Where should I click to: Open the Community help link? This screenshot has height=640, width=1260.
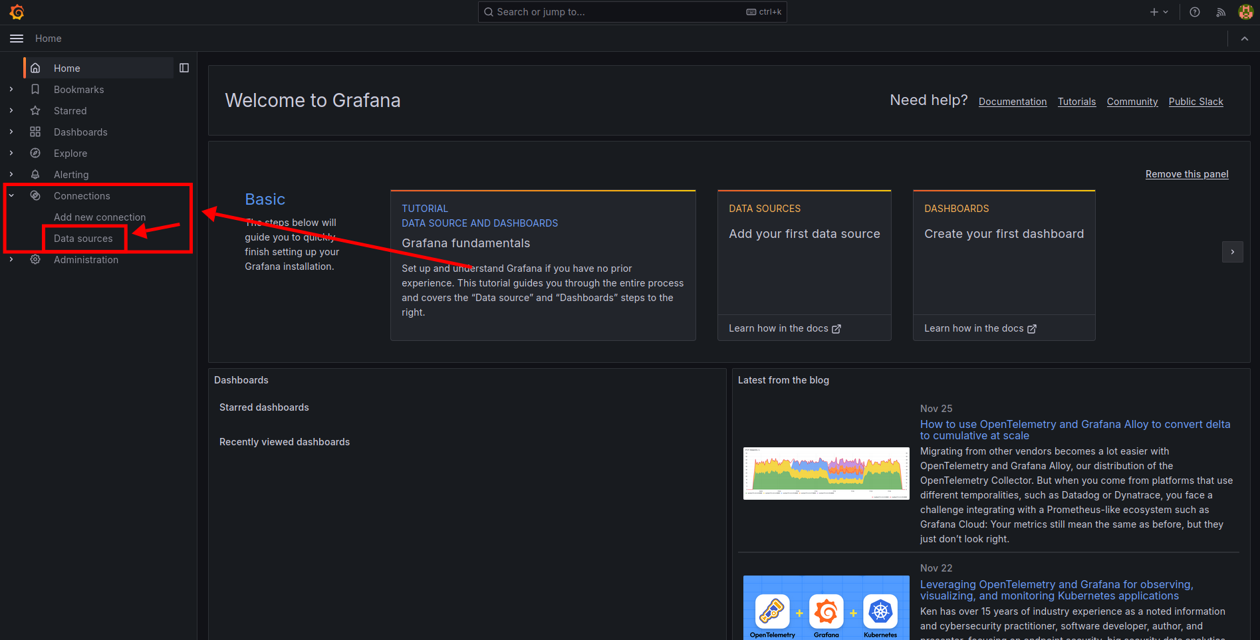click(x=1132, y=102)
